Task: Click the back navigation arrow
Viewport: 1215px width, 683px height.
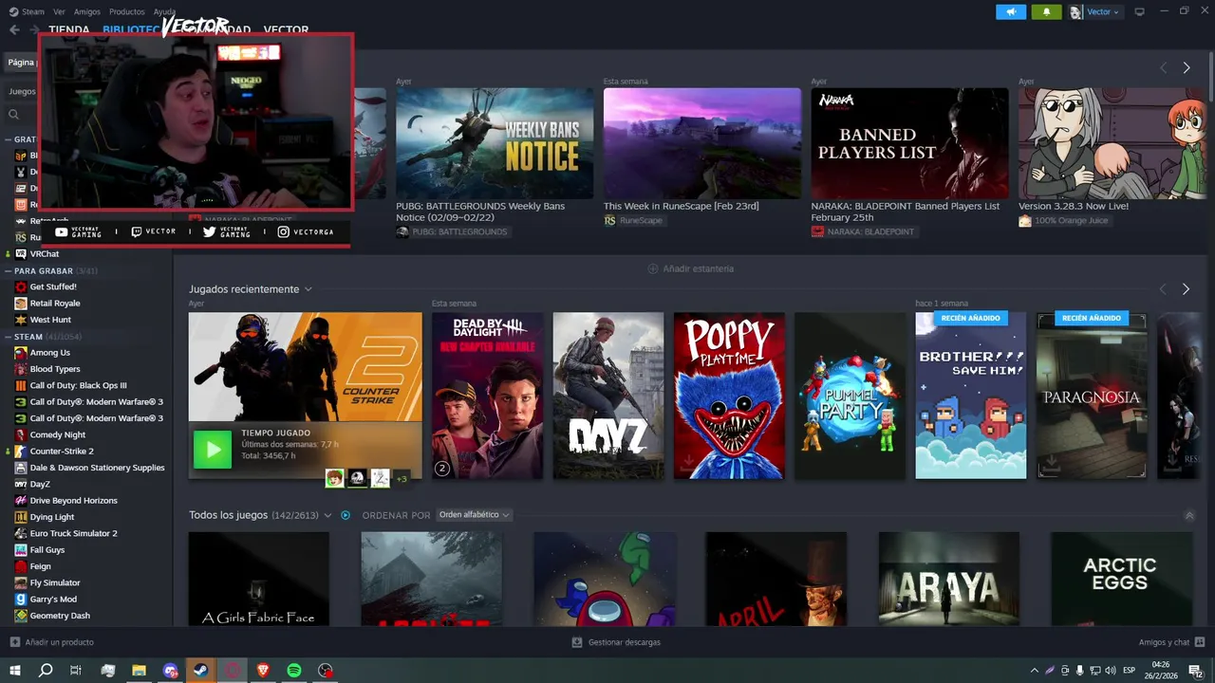Action: (x=14, y=29)
